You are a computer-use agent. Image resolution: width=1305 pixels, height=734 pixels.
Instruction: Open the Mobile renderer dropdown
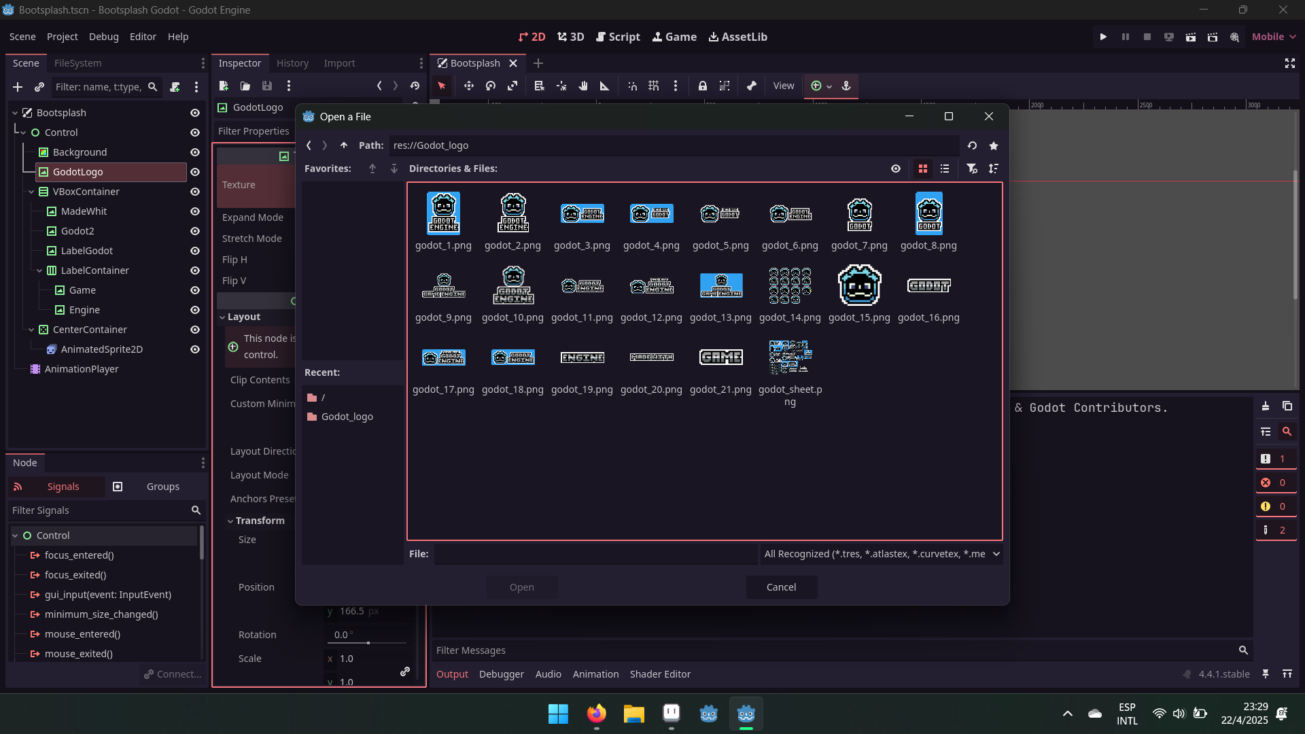point(1274,37)
